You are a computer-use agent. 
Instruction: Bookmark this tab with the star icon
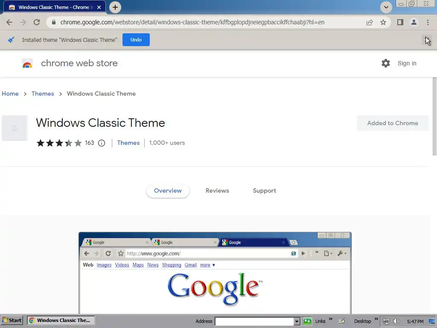(383, 22)
